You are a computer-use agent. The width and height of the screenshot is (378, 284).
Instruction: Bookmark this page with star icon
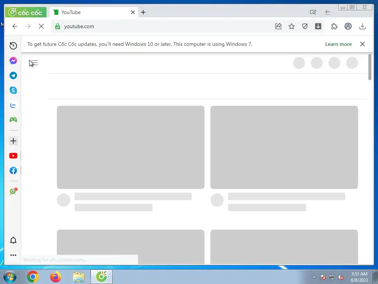(x=292, y=26)
